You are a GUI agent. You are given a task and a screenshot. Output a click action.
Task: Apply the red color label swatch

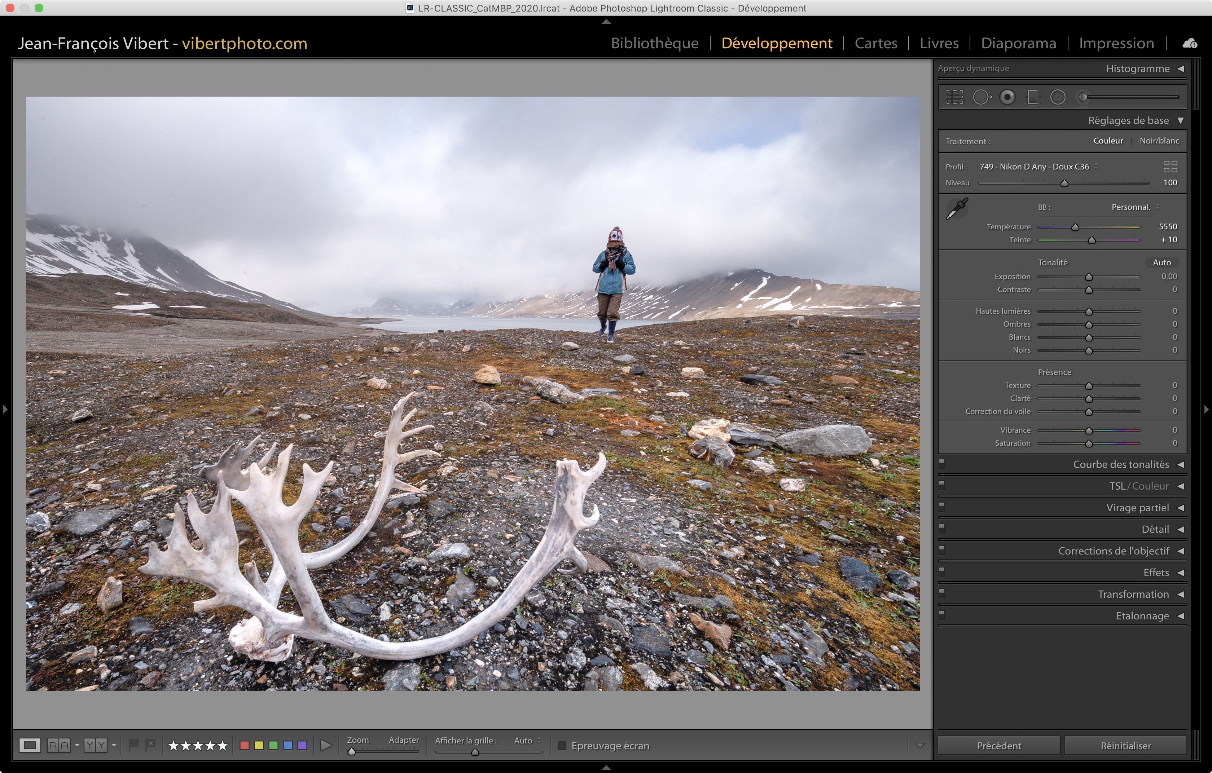tap(245, 745)
